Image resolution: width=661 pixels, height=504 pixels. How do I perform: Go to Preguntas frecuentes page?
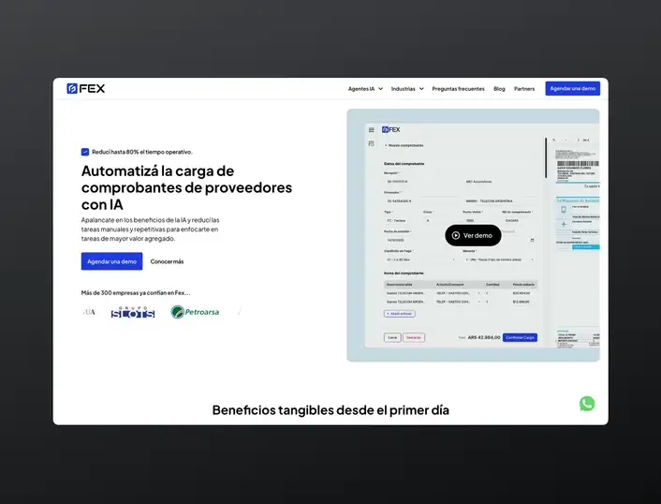(458, 89)
